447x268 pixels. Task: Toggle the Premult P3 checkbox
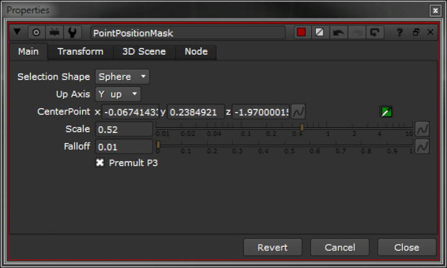[100, 163]
